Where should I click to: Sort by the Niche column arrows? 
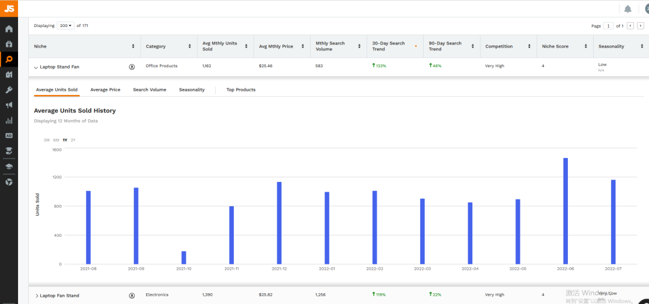(133, 46)
